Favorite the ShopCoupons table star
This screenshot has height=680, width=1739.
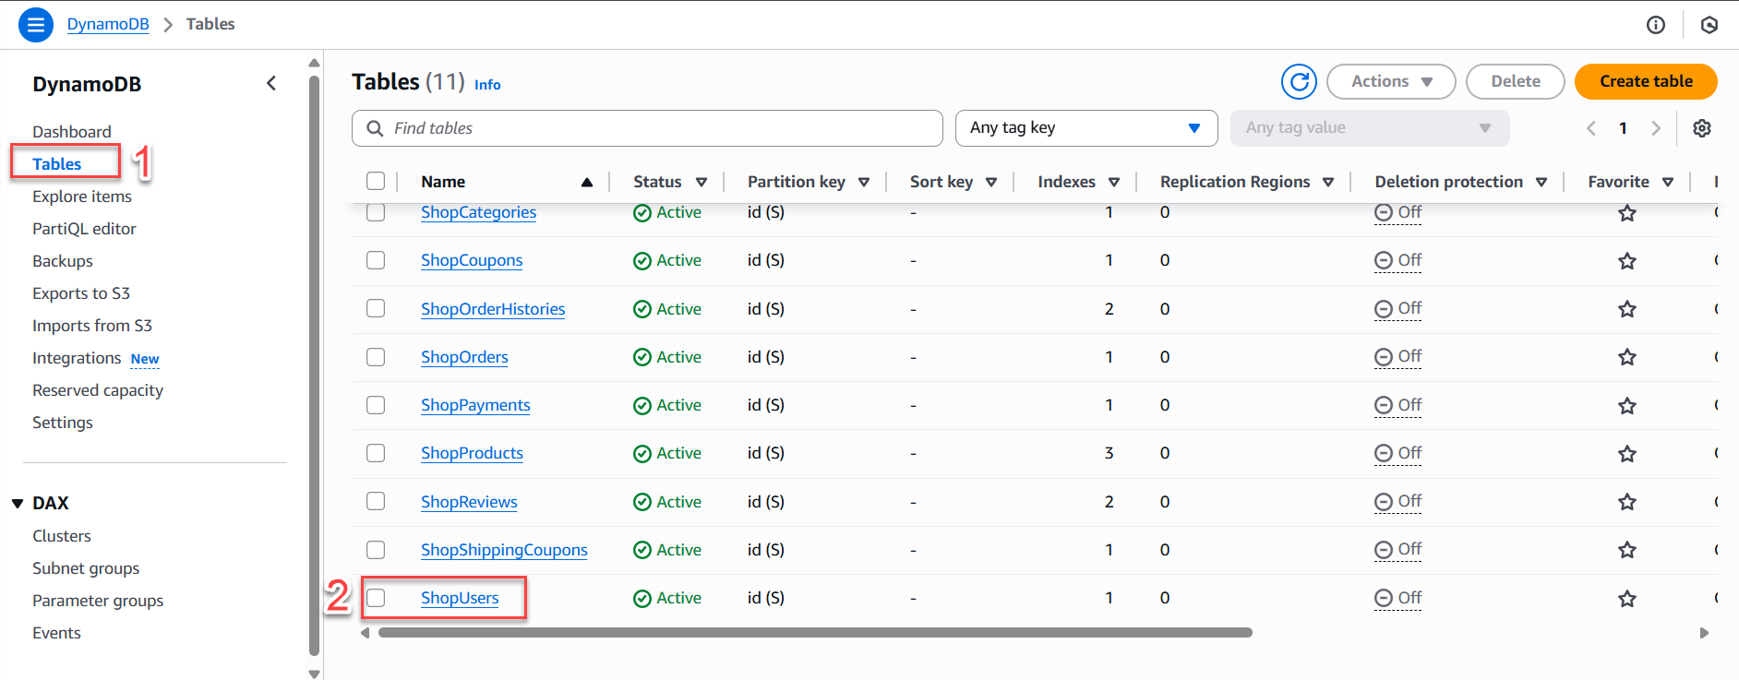pyautogui.click(x=1627, y=261)
